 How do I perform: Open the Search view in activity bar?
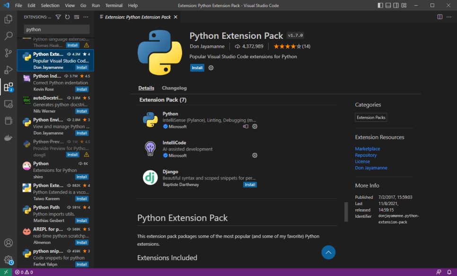click(8, 36)
